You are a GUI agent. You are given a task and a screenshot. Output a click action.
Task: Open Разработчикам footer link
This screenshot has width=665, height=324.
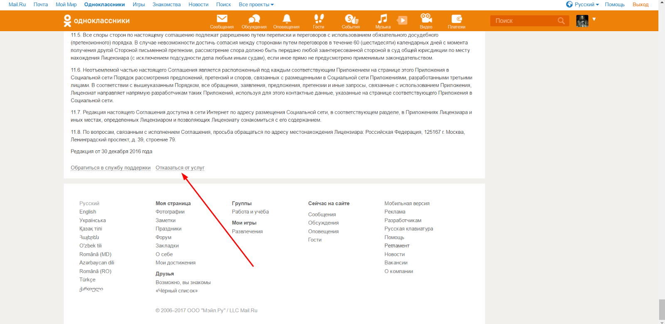pos(403,221)
